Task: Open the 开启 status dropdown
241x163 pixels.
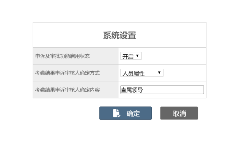Action: tap(131, 56)
